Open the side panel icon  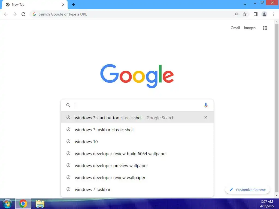(x=256, y=14)
